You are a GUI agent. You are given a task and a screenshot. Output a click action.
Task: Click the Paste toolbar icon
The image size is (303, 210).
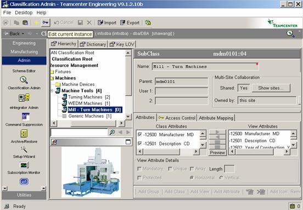pos(25,23)
